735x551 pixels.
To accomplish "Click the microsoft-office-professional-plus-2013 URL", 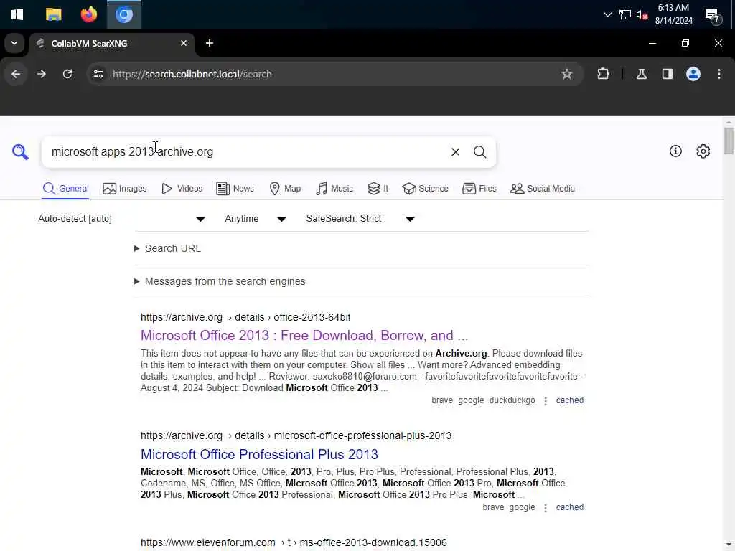I will (296, 435).
